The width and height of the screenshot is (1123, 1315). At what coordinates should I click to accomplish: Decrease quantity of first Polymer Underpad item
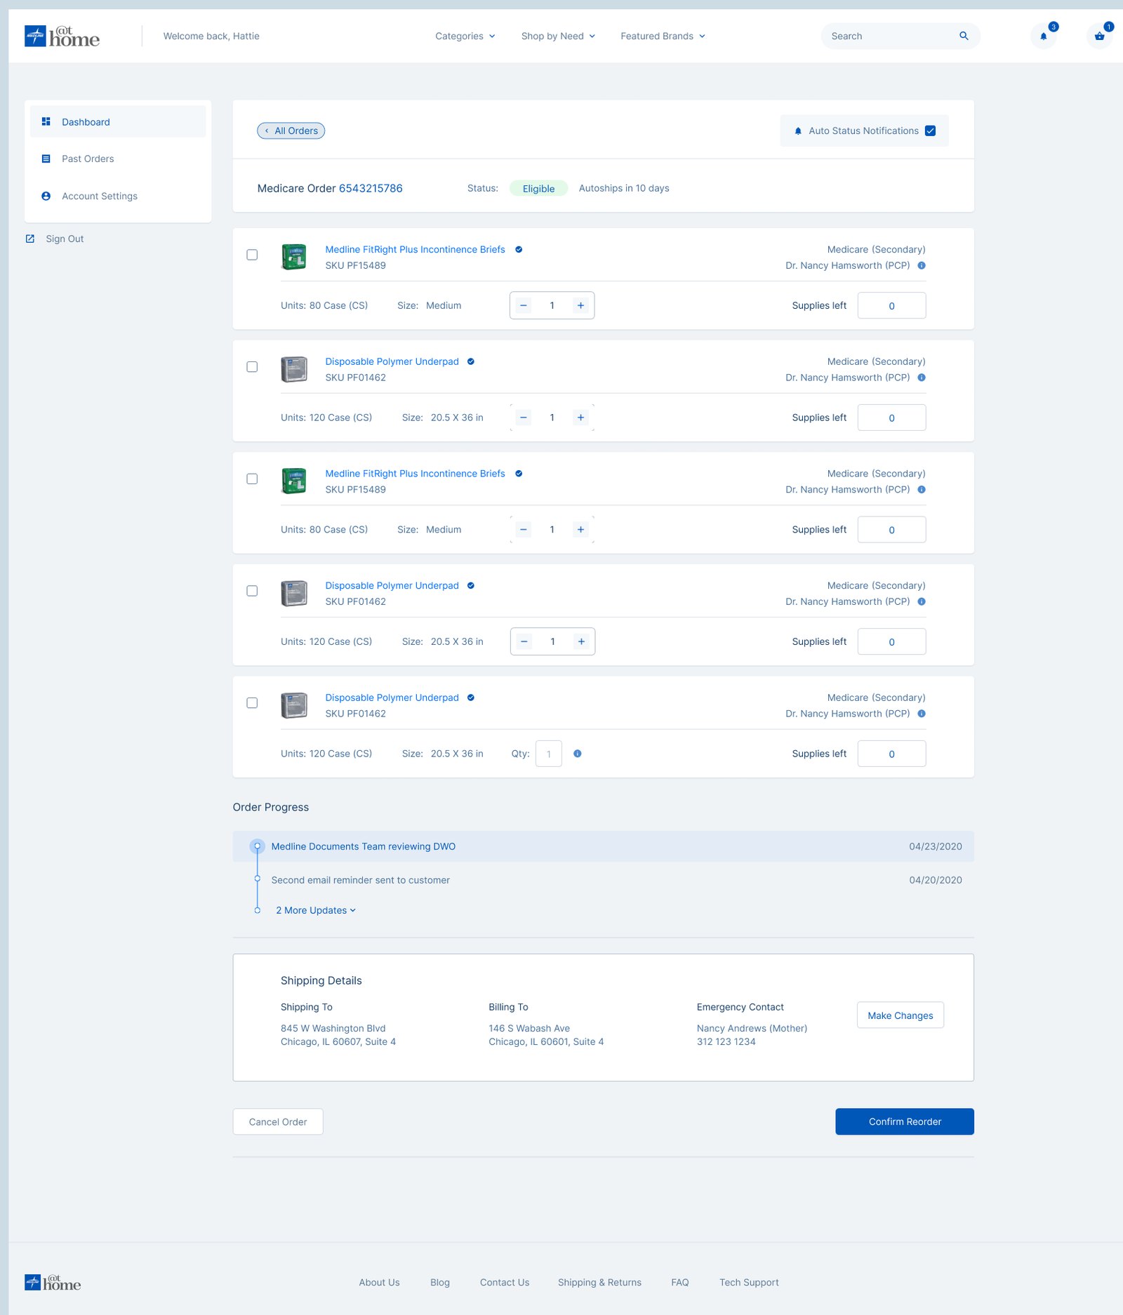(524, 418)
